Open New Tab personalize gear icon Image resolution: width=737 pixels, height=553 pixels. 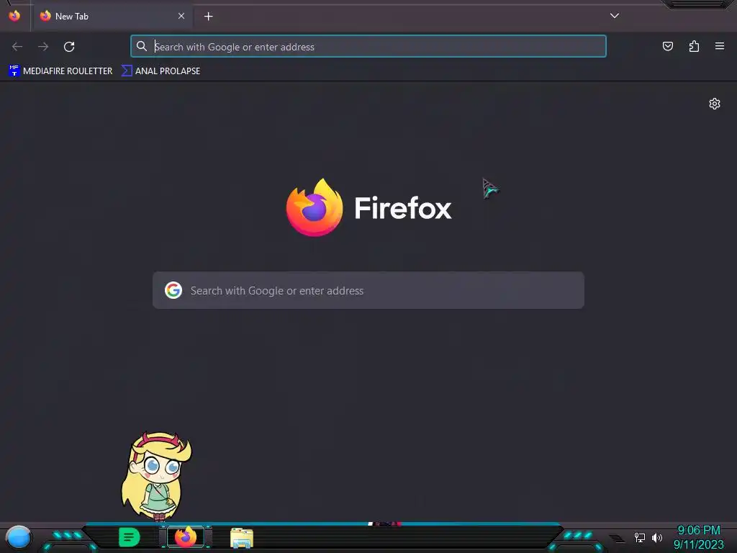[x=715, y=104]
